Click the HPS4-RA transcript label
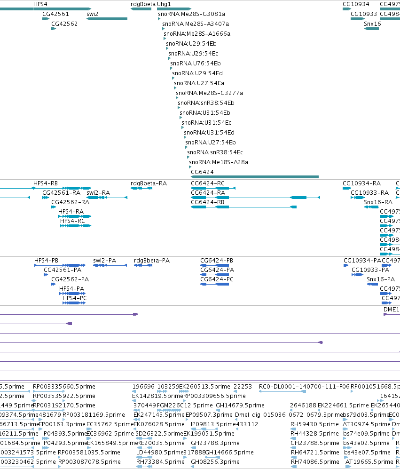This screenshot has height=469, width=400. (x=71, y=212)
